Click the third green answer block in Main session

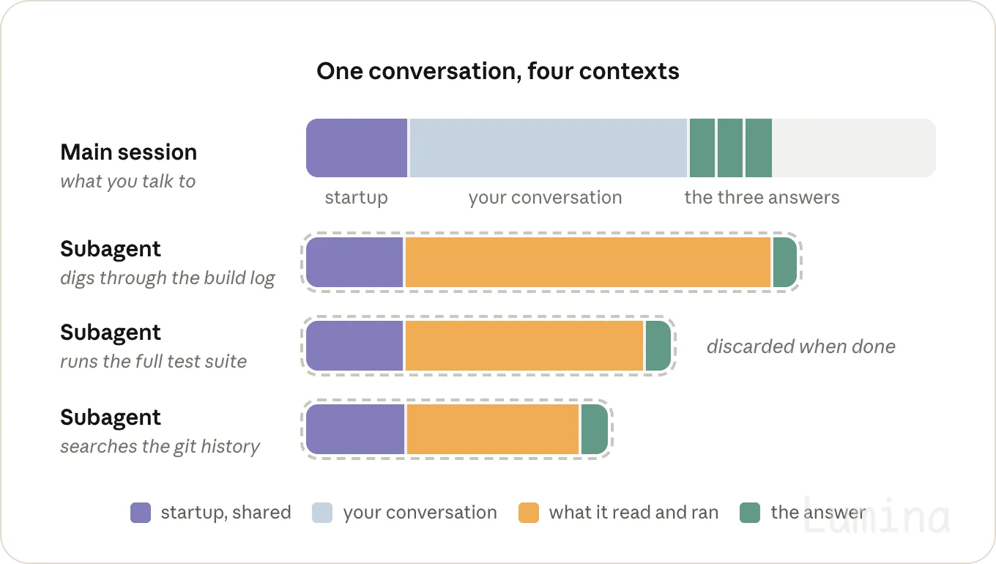(x=759, y=148)
